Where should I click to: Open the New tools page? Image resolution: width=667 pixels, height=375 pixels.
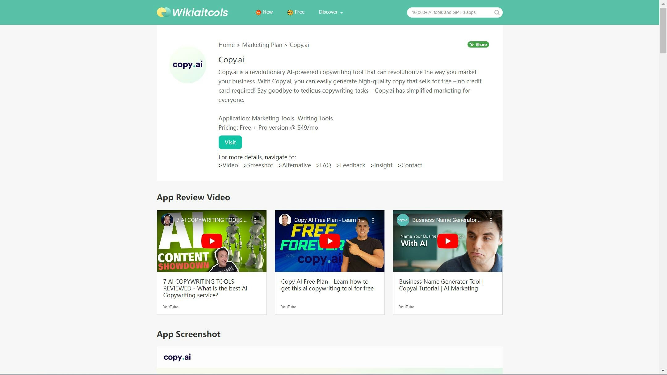click(x=267, y=12)
